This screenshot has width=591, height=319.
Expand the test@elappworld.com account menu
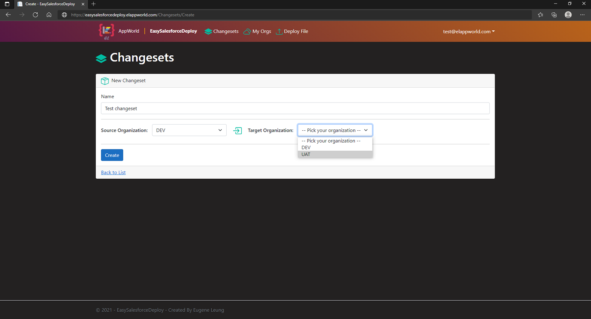pos(469,32)
